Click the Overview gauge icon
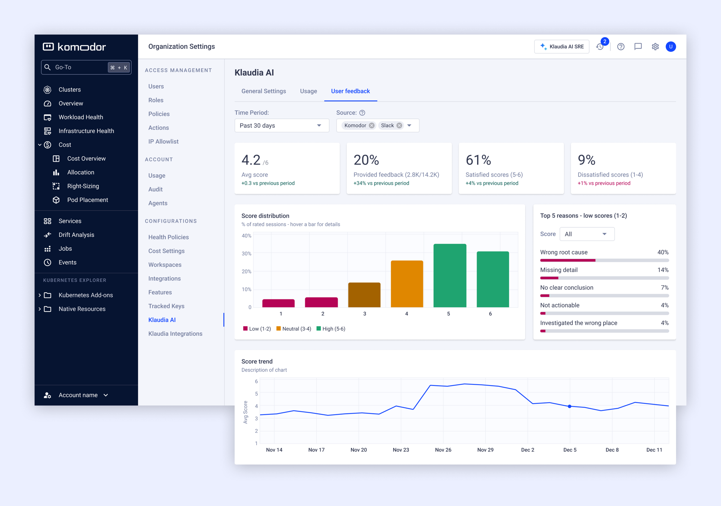Image resolution: width=721 pixels, height=506 pixels. pyautogui.click(x=48, y=103)
